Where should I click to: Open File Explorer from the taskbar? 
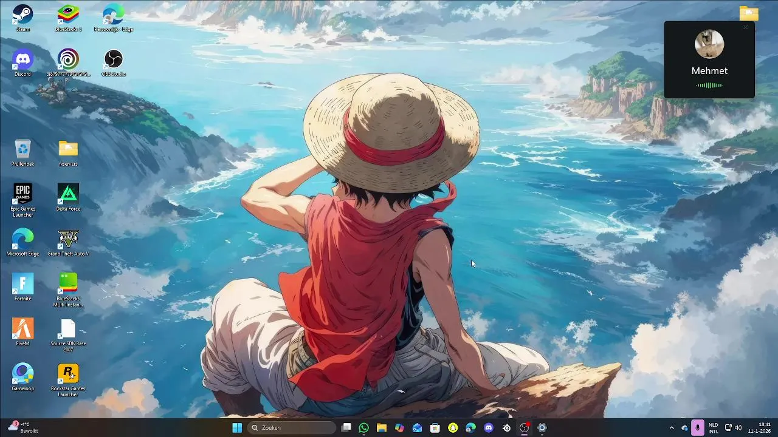click(x=381, y=428)
